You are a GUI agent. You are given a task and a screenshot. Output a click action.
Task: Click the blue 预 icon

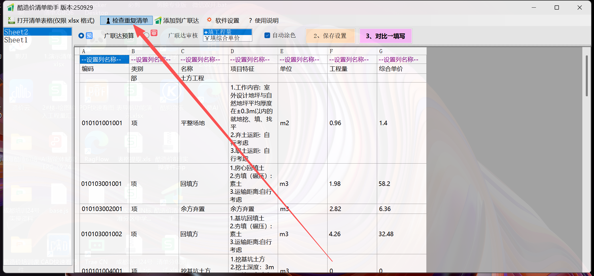pos(89,36)
